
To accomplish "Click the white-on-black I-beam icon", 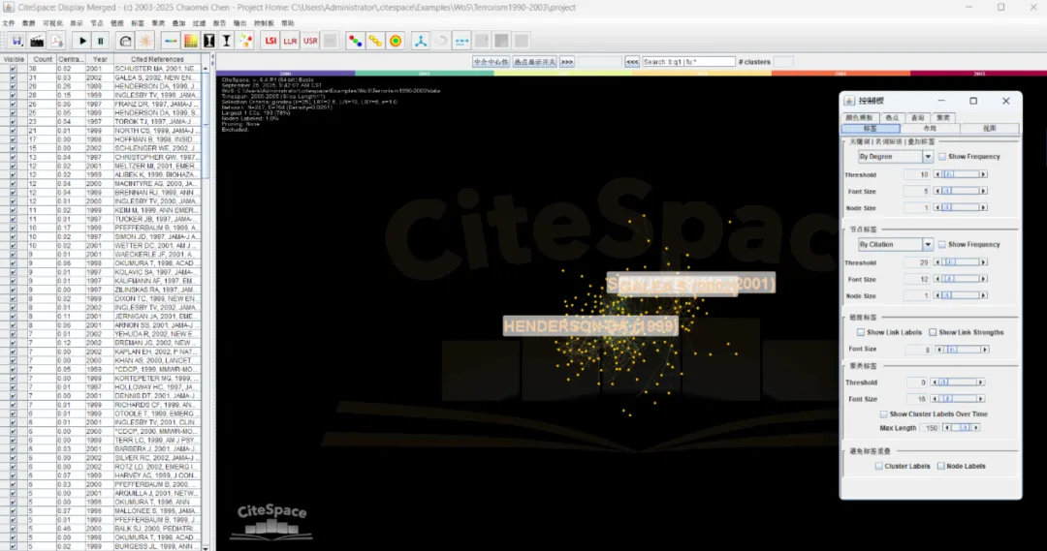I will click(x=209, y=41).
